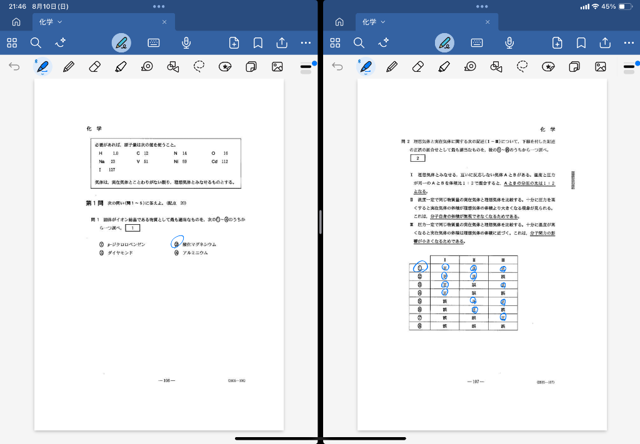This screenshot has height=444, width=640.
Task: Toggle the bookmark for the right pane page
Action: click(x=581, y=43)
